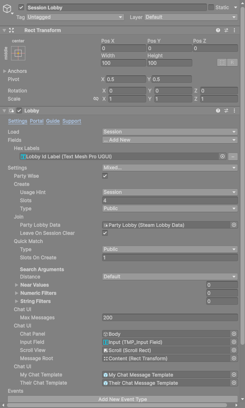Open the Portal link
Image resolution: width=245 pixels, height=408 pixels.
[37, 121]
